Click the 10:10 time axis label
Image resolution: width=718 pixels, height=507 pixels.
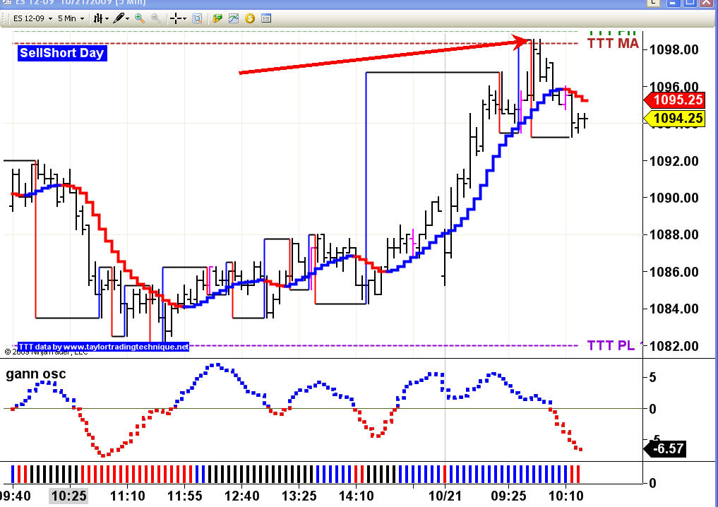coord(566,496)
